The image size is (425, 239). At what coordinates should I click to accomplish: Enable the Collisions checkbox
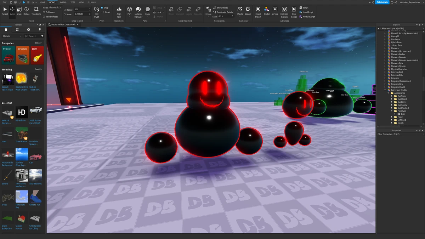[44, 12]
